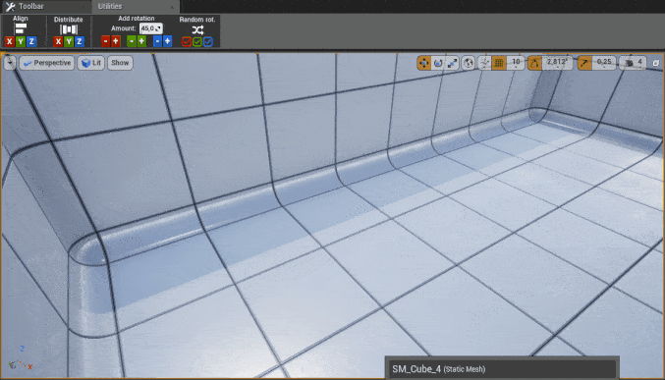Open the scale snap 0,25 dropdown
Image resolution: width=665 pixels, height=380 pixels.
[604, 63]
